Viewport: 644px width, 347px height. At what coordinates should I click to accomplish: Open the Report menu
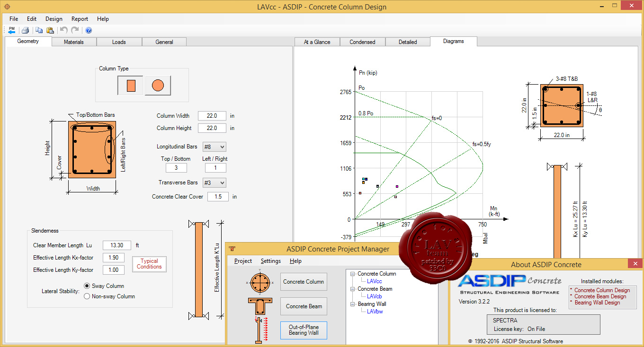point(80,19)
